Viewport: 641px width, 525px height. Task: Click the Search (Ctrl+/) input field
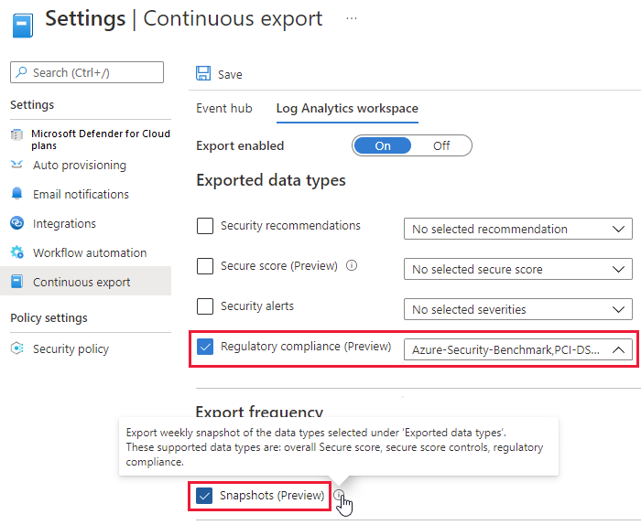pos(87,72)
